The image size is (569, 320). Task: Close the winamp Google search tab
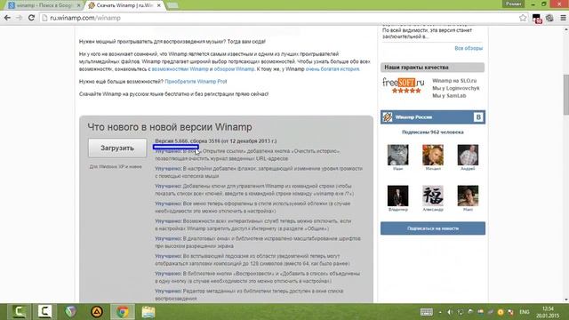pyautogui.click(x=79, y=5)
